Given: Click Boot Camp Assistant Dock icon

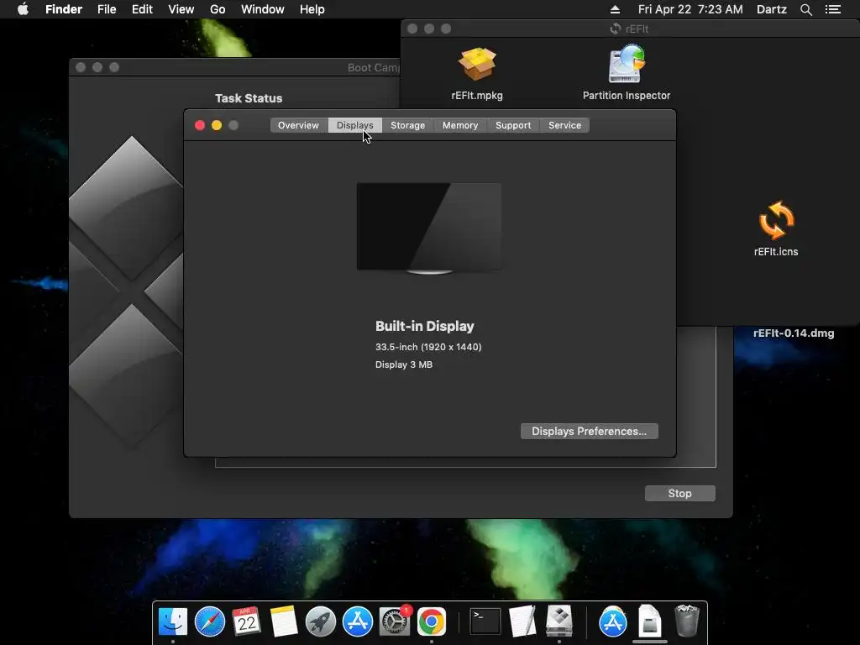Looking at the screenshot, I should pos(558,622).
